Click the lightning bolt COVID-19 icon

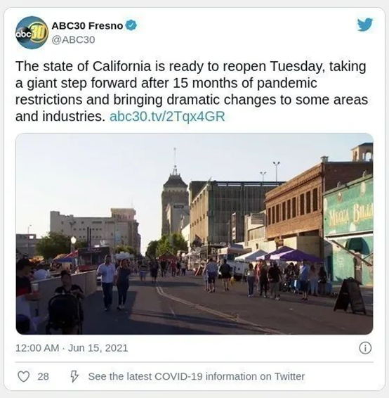tap(74, 376)
